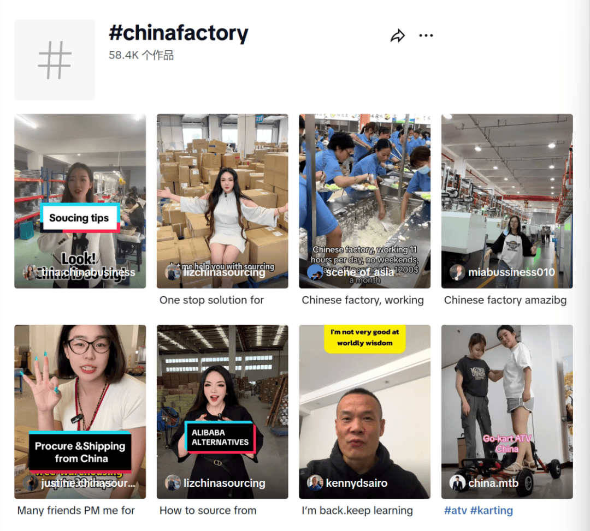The height and width of the screenshot is (531, 590).
Task: Open the factory cafeteria workers video
Action: pyautogui.click(x=364, y=201)
